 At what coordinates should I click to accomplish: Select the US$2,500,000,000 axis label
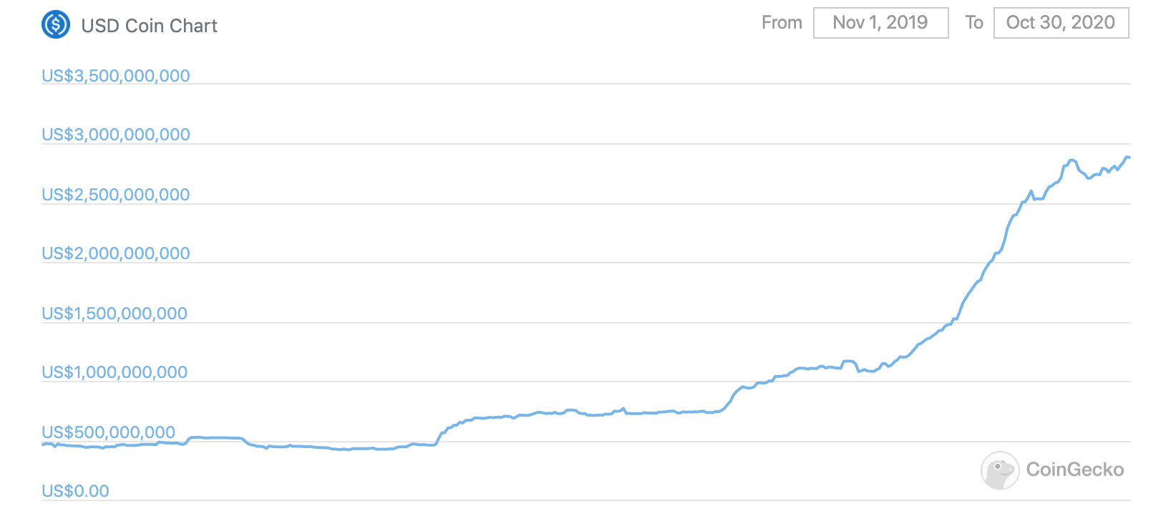click(116, 195)
